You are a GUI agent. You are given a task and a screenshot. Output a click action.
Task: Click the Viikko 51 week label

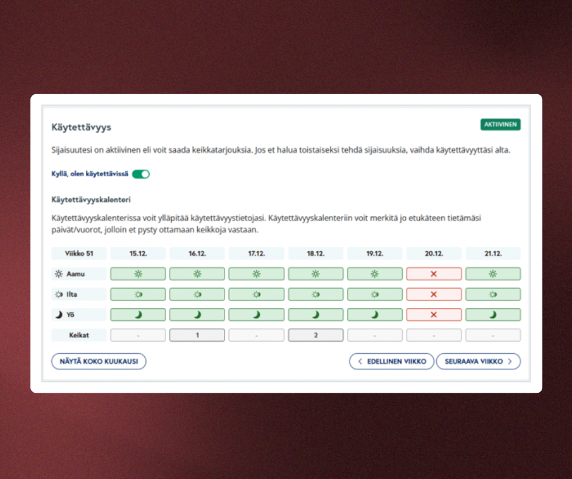(x=79, y=253)
